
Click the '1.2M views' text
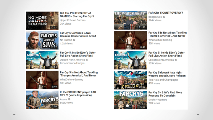click(x=66, y=44)
